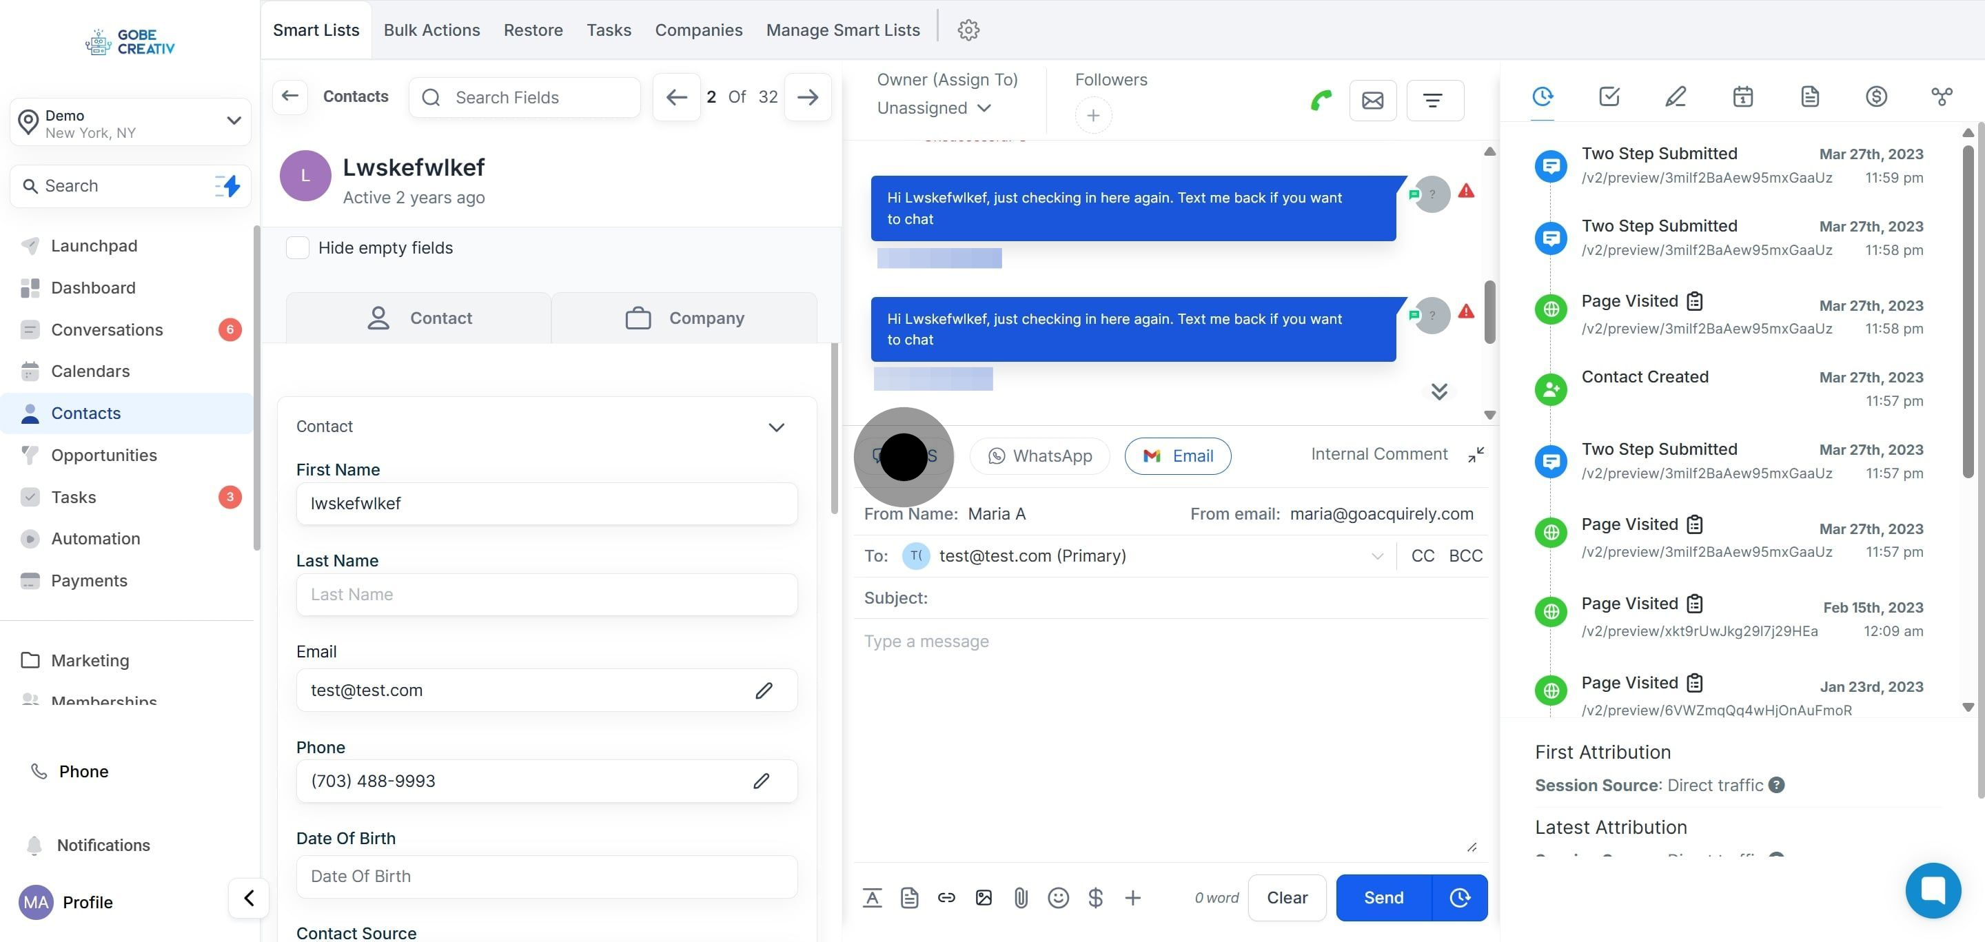Open the notes pencil icon in right panel

click(x=1676, y=96)
